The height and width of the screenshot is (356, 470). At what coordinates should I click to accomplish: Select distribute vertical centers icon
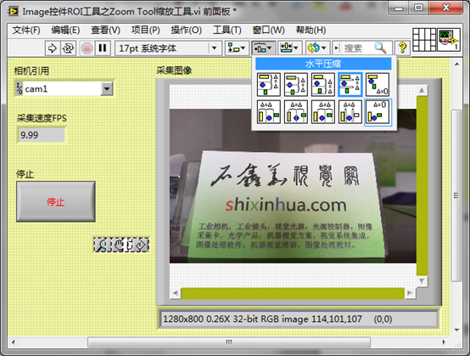tap(296, 84)
